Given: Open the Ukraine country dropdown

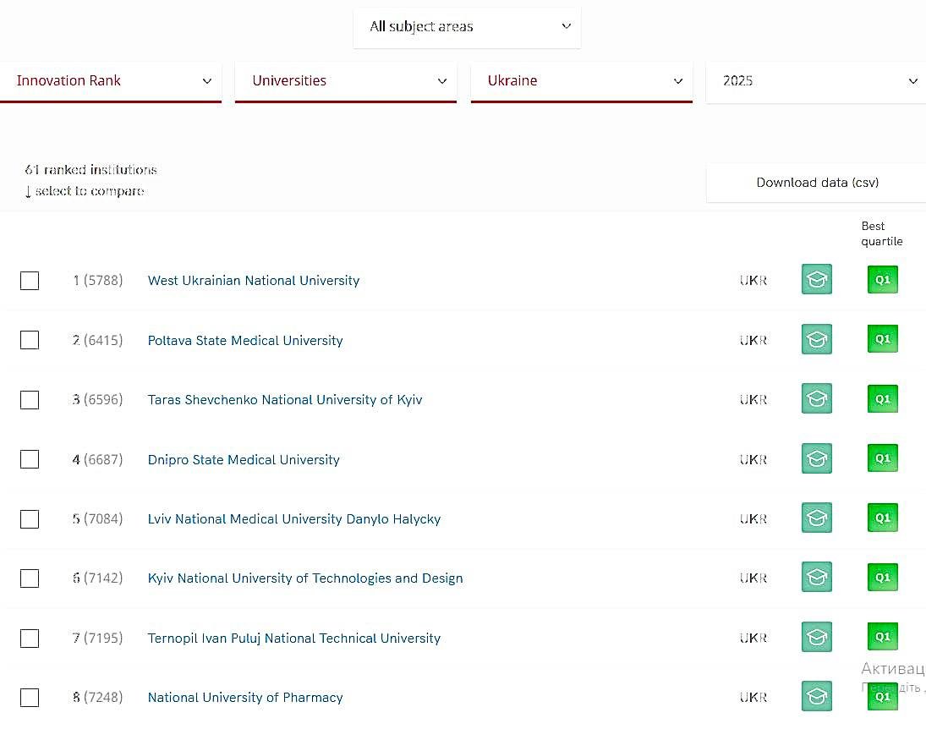Looking at the screenshot, I should point(581,81).
